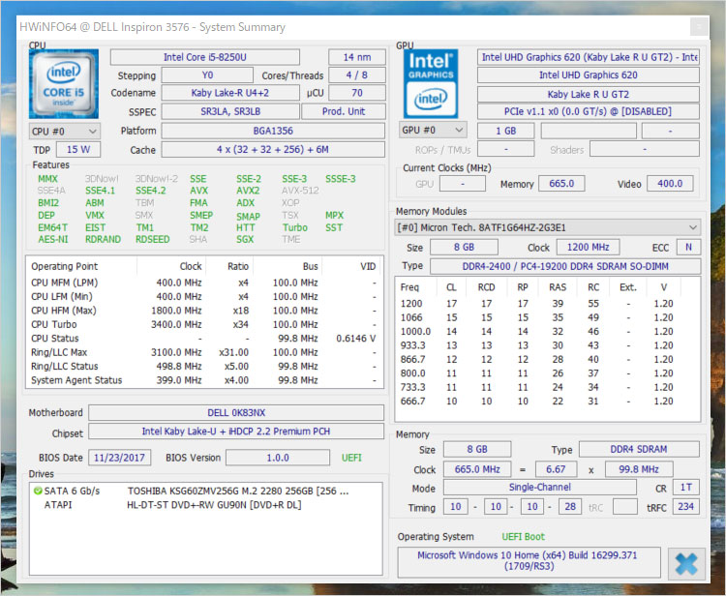The height and width of the screenshot is (596, 726).
Task: Click the CR value 1T
Action: [686, 488]
